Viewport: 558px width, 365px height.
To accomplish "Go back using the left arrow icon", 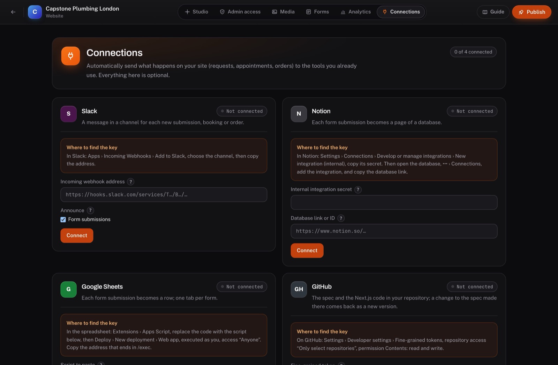I will pos(13,12).
